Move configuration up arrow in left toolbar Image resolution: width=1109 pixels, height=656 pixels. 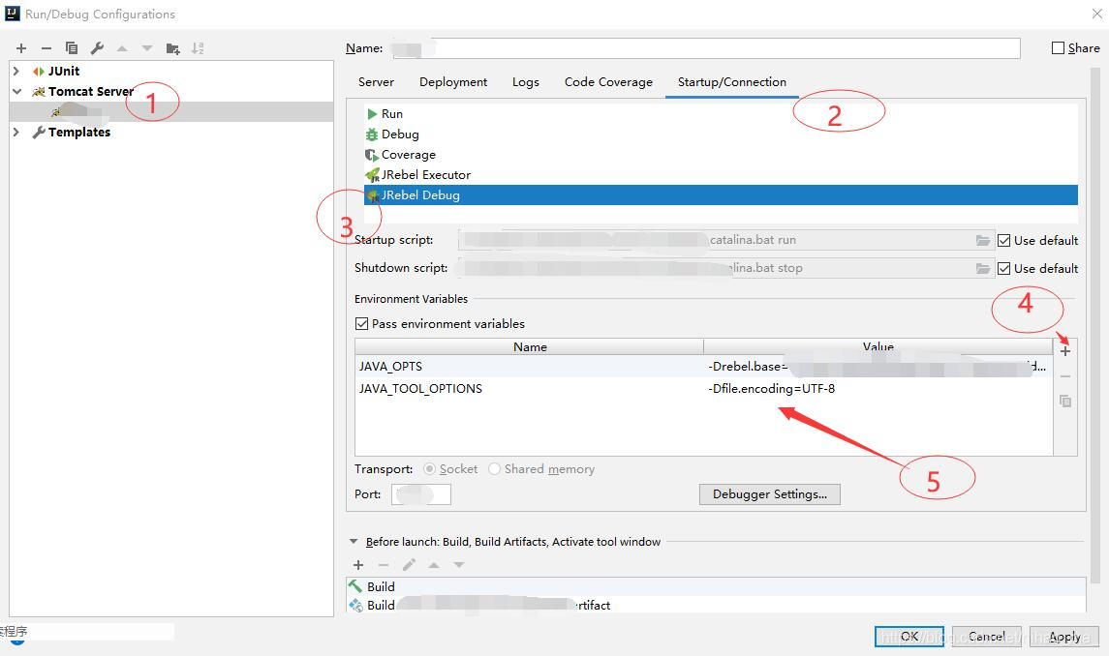[x=122, y=48]
